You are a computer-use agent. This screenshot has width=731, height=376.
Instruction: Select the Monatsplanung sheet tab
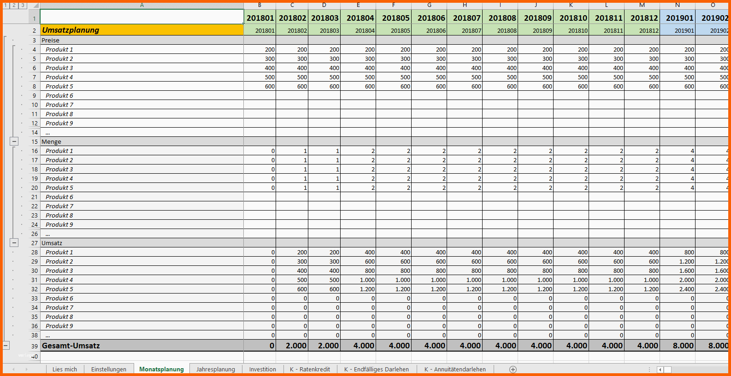pyautogui.click(x=161, y=369)
